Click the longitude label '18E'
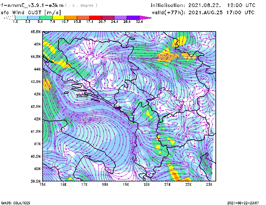This screenshot has height=205, width=266. [x=105, y=184]
